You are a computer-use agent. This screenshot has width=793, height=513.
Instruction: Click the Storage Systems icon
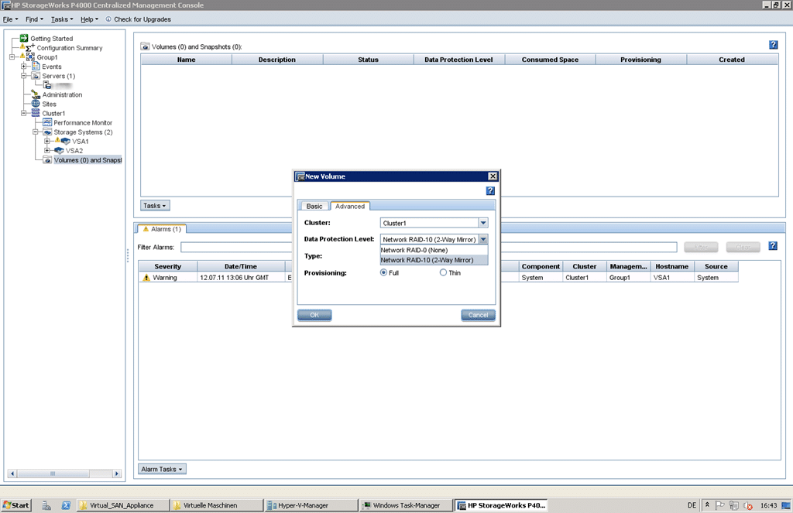point(47,132)
